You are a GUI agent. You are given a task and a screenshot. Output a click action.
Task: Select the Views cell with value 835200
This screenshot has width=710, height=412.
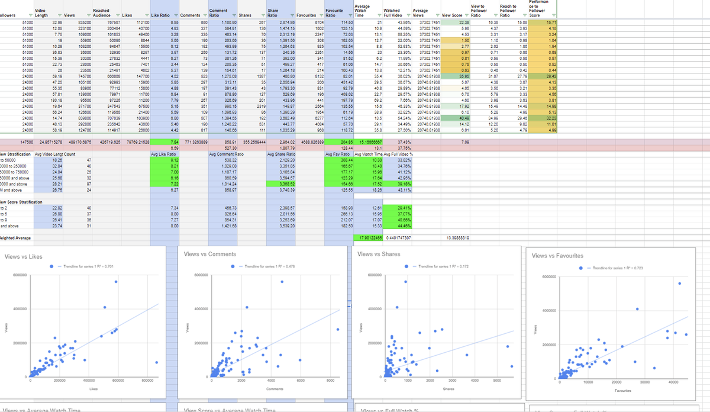(x=78, y=21)
